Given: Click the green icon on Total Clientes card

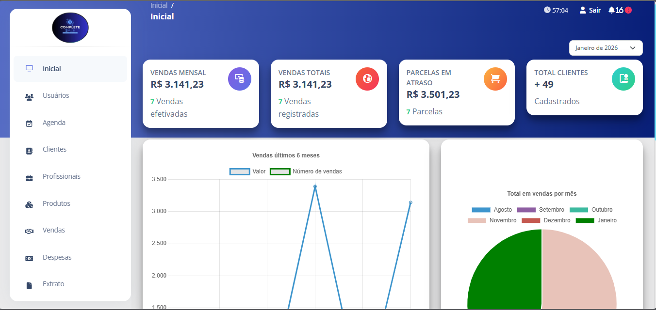Looking at the screenshot, I should click(x=623, y=79).
